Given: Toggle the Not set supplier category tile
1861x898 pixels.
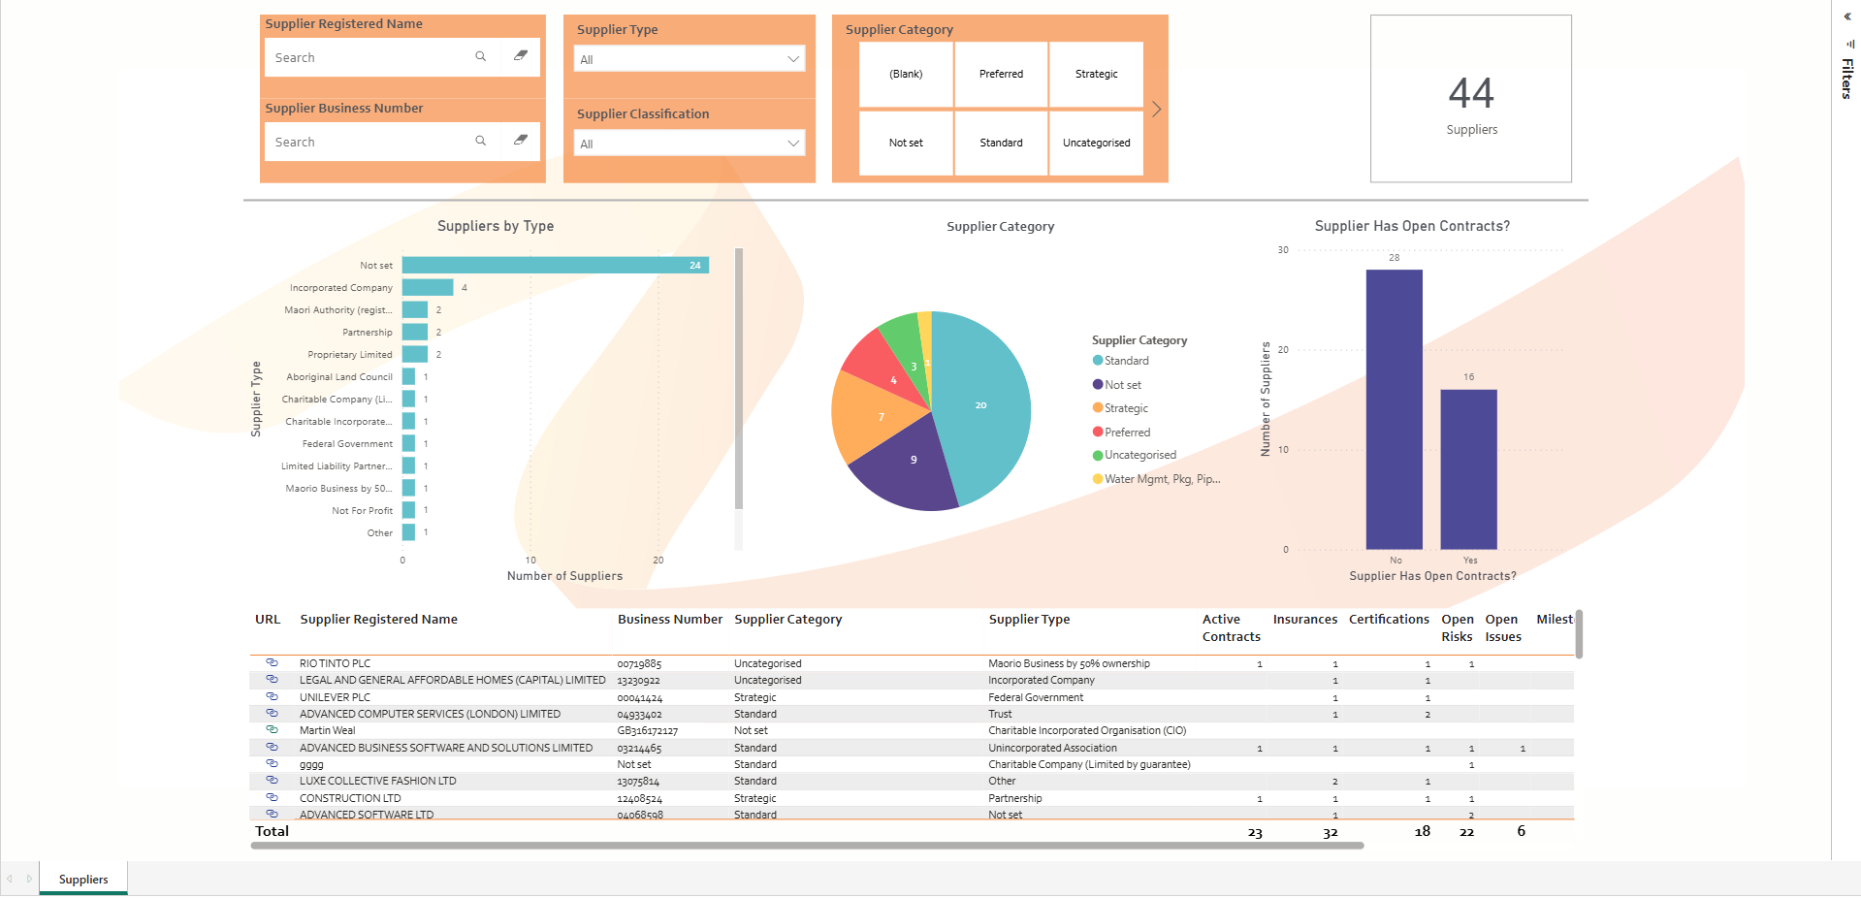Looking at the screenshot, I should 906,143.
